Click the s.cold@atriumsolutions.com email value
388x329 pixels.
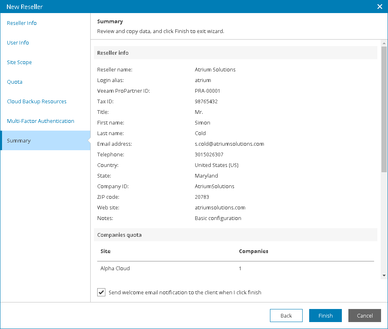coord(229,144)
